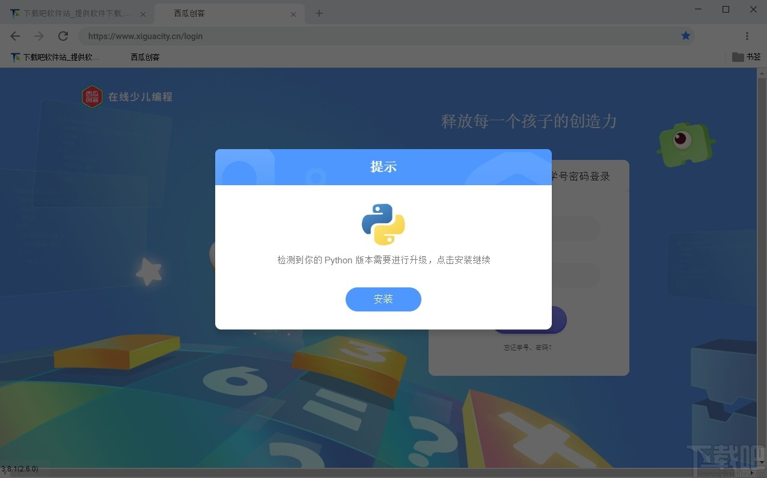Click the 忘记学号、密码 link
The image size is (767, 478).
[528, 347]
